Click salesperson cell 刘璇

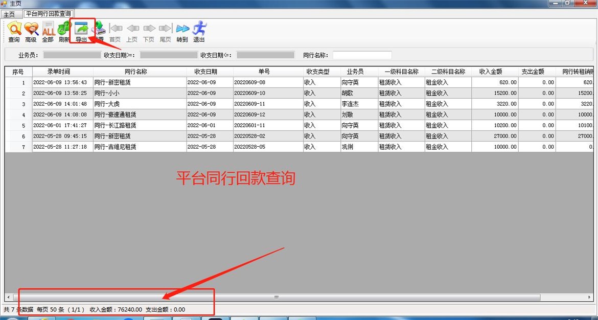[x=359, y=115]
